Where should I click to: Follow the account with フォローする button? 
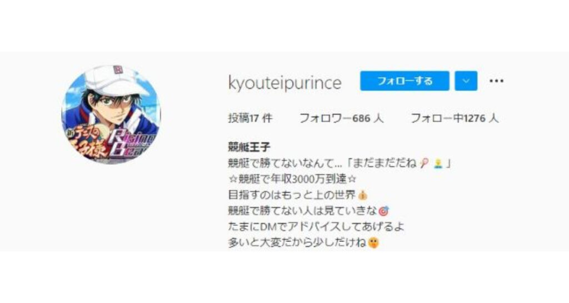[405, 81]
